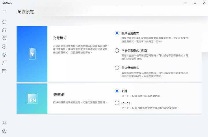The height and width of the screenshot is (137, 208).
Task: Click the FN keyboard hotkey icon
Action: click(32, 98)
